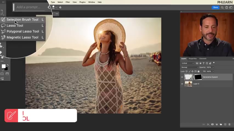Filter for adjustment layers
This screenshot has width=234, height=131.
200,63
